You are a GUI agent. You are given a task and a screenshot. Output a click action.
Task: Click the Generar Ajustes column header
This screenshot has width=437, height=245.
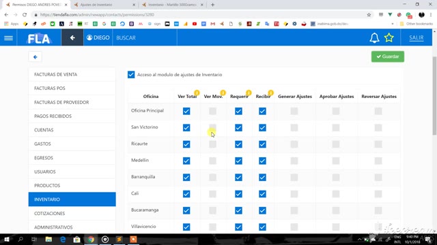point(295,97)
